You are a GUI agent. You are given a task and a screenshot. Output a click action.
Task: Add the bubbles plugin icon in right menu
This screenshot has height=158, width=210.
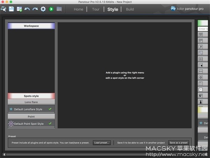[201, 53]
